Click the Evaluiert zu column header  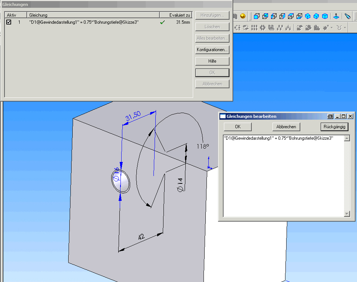tap(176, 15)
